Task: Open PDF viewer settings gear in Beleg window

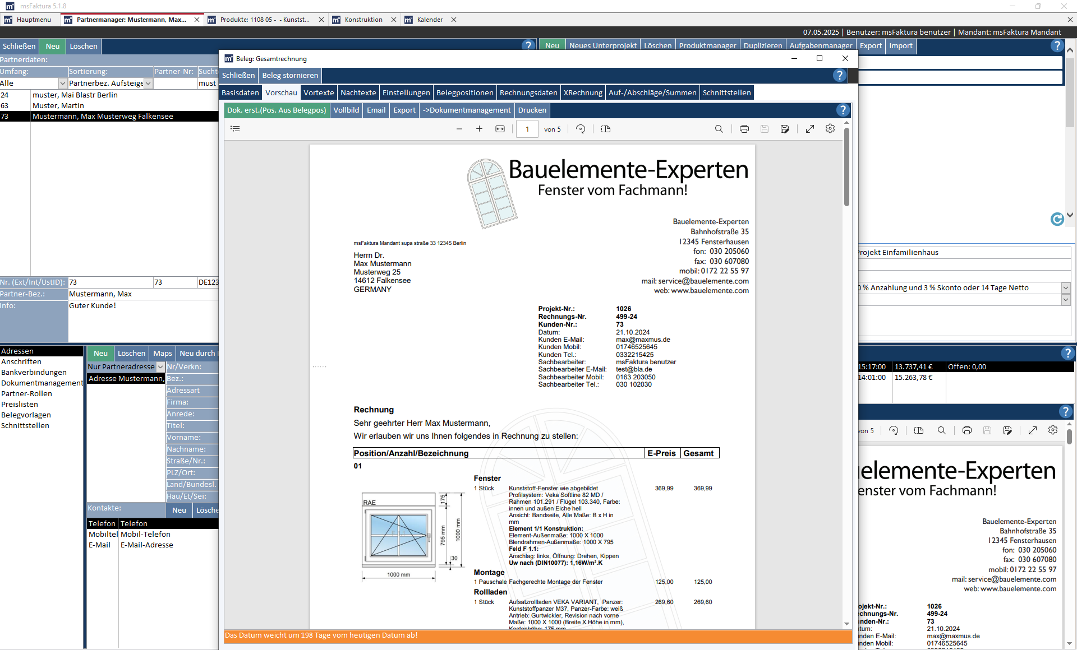Action: pyautogui.click(x=830, y=129)
